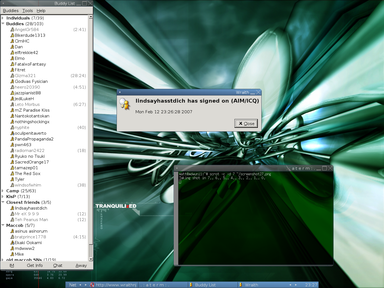Click the buddy list scrollbar down arrow
The width and height of the screenshot is (384, 288).
[91, 259]
